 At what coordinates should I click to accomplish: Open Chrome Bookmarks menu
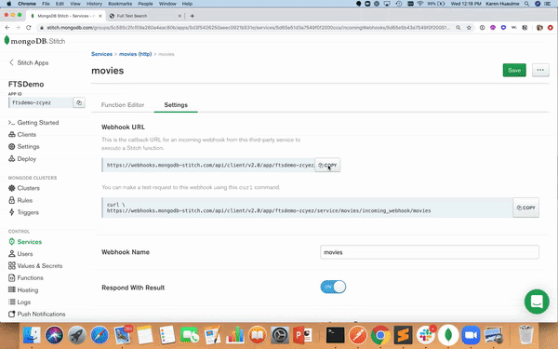click(x=120, y=4)
